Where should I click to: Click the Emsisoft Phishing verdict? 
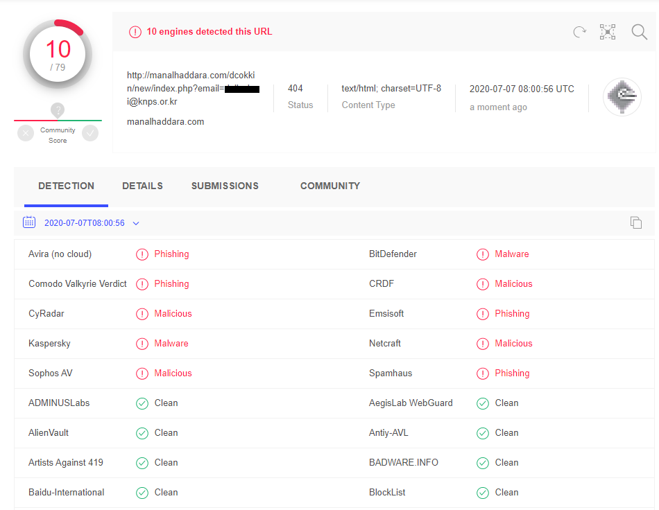(x=512, y=314)
